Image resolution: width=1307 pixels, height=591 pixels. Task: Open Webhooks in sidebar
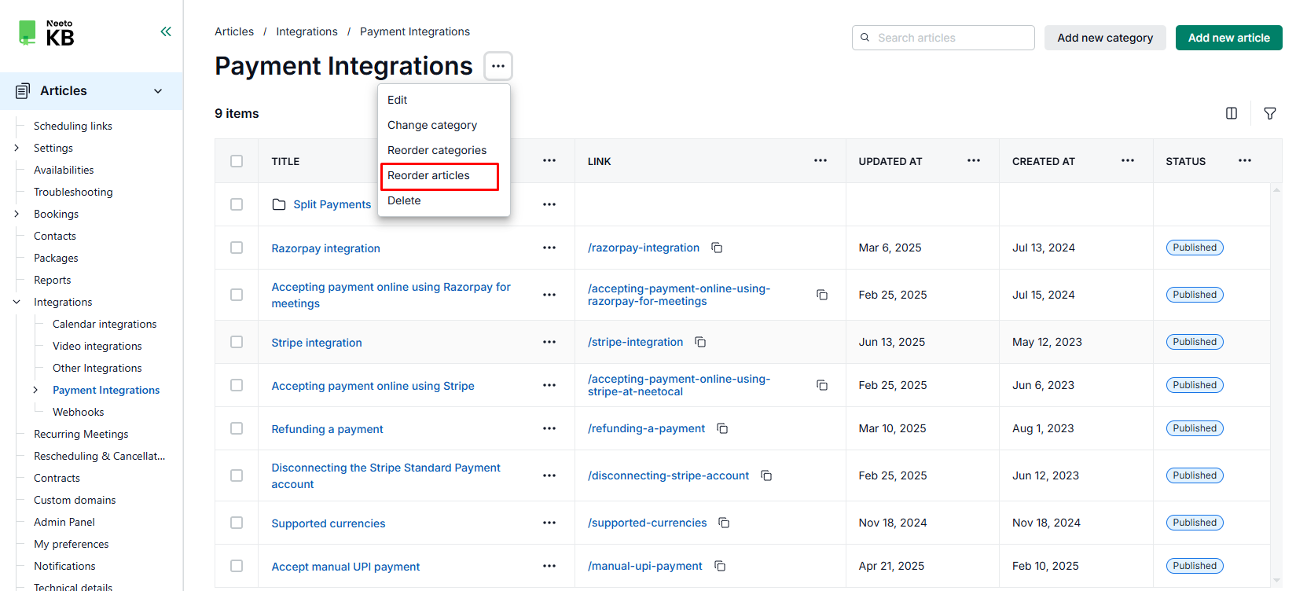[78, 412]
